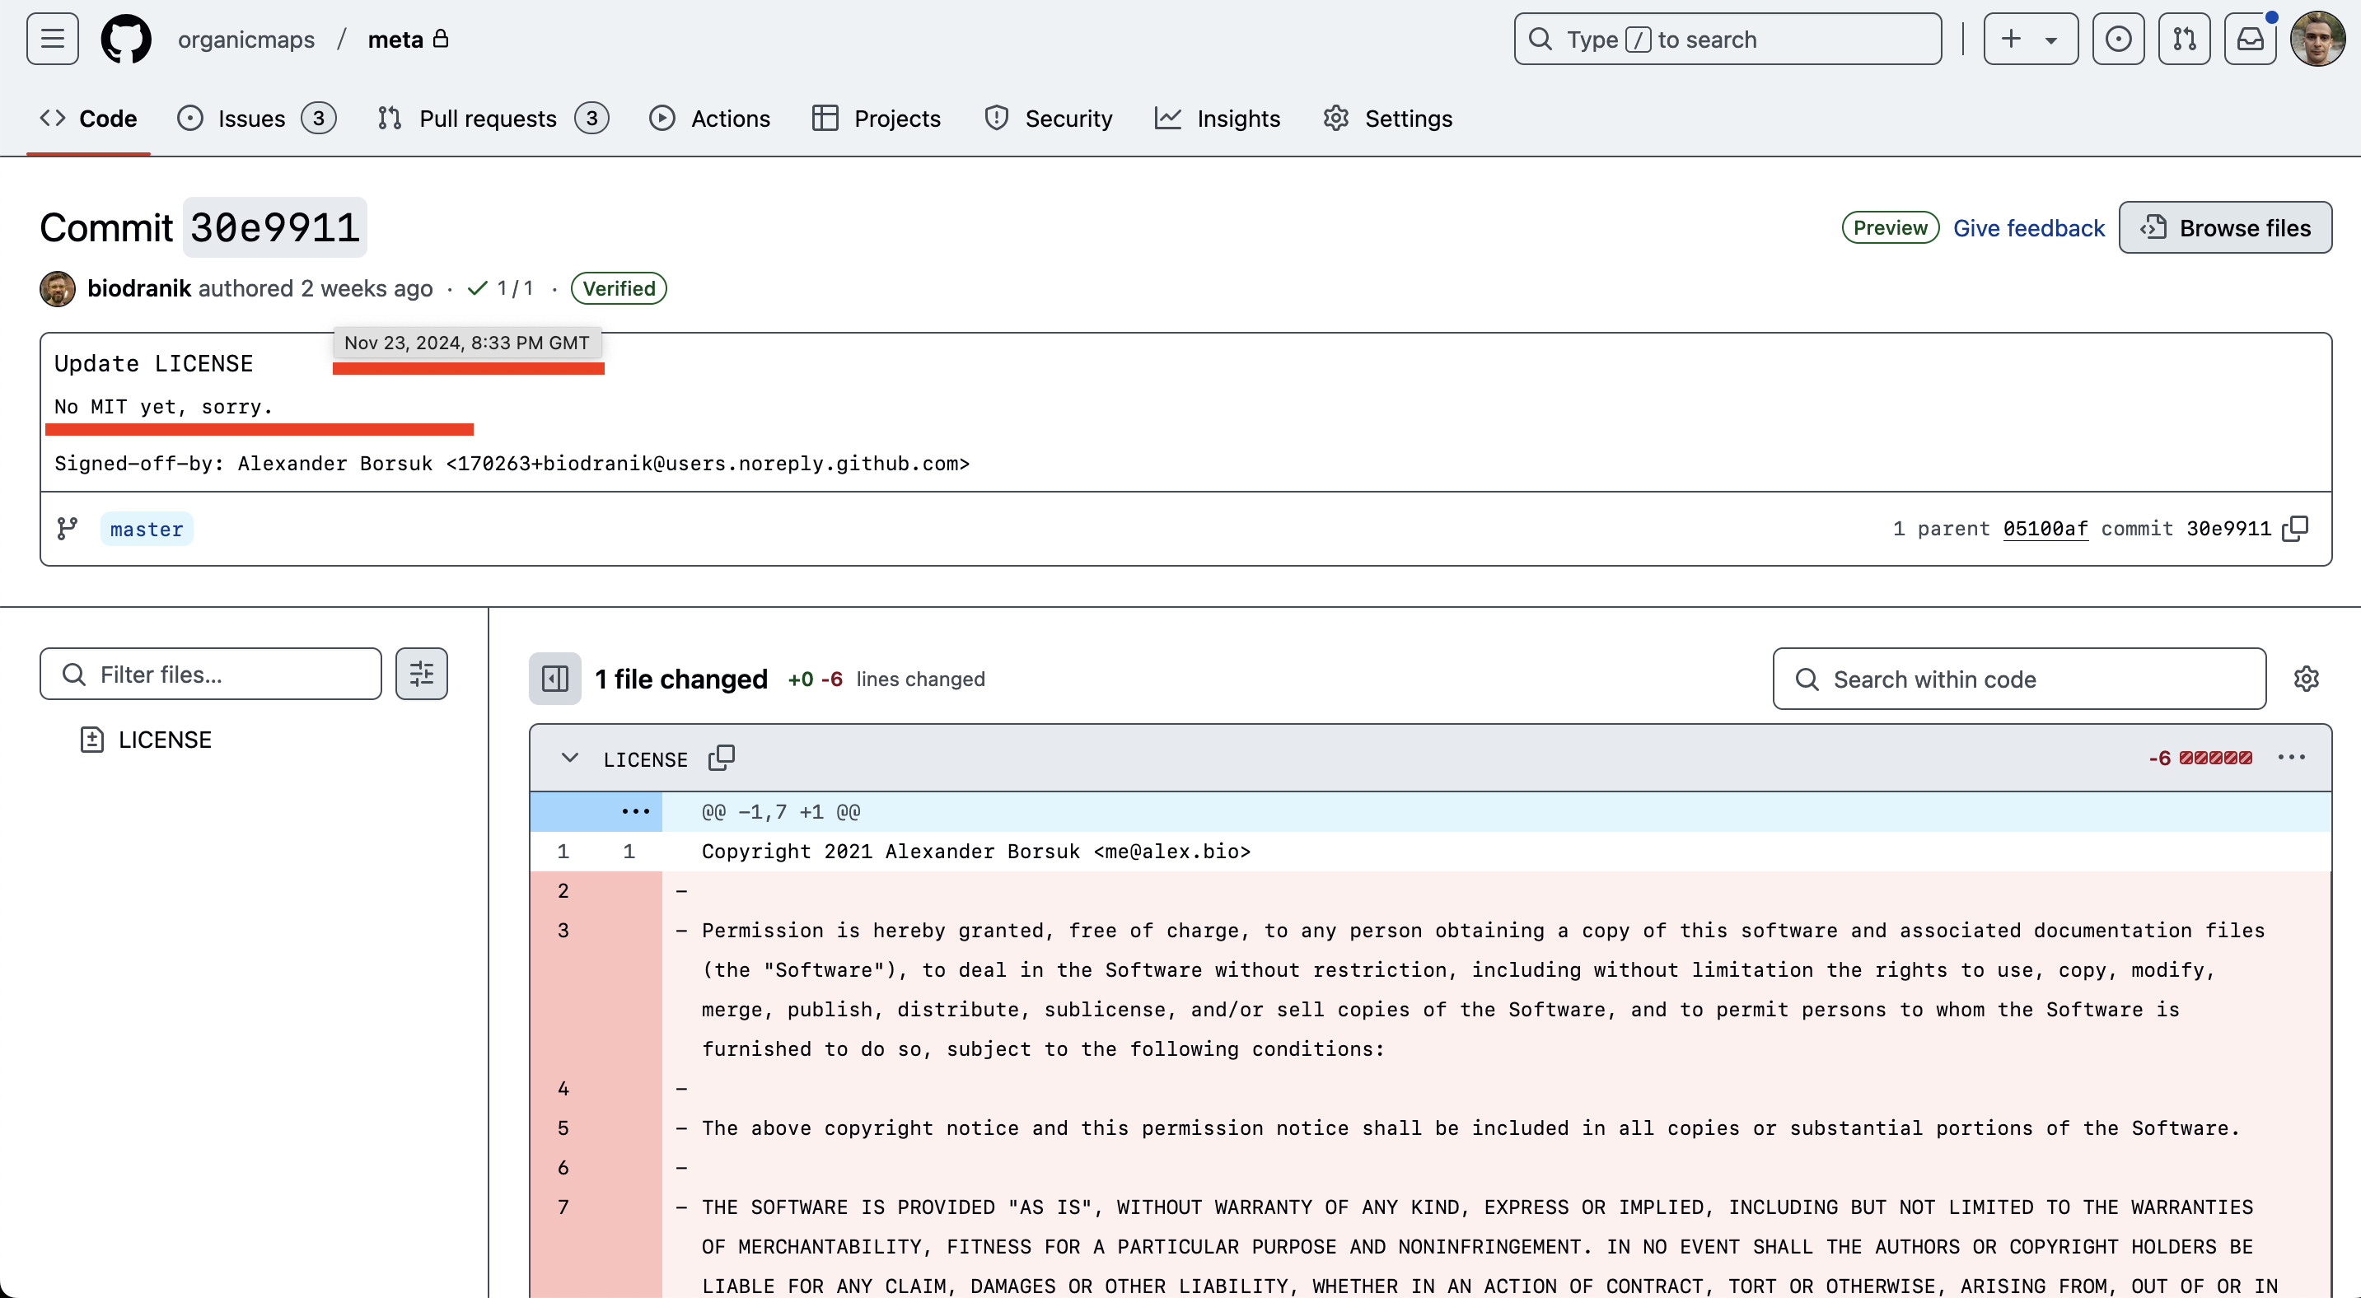Open the hamburger navigation menu

pyautogui.click(x=52, y=40)
